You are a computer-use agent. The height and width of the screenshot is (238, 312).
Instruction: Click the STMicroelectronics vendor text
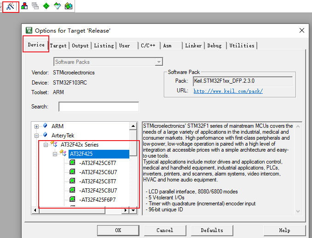[74, 73]
